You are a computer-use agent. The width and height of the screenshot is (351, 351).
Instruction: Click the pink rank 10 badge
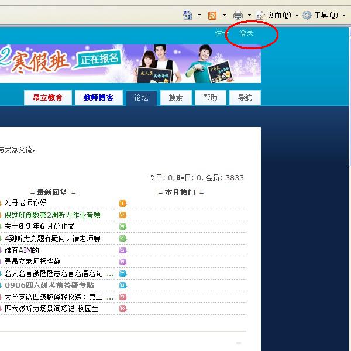click(x=123, y=308)
